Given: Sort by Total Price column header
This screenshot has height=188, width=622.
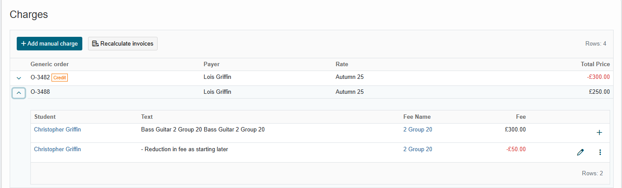Looking at the screenshot, I should point(595,64).
